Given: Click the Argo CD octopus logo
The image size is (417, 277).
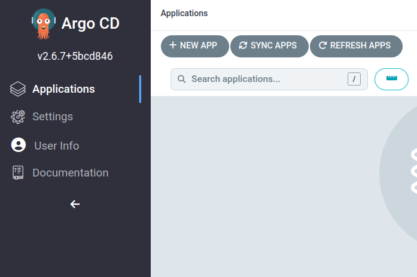Looking at the screenshot, I should 44,24.
